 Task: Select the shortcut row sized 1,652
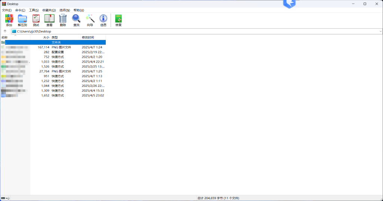tap(53, 95)
